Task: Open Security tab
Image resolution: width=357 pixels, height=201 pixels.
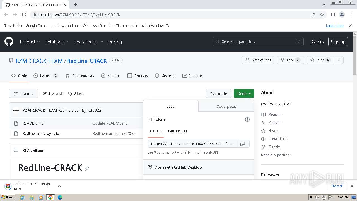Action: tap(165, 76)
